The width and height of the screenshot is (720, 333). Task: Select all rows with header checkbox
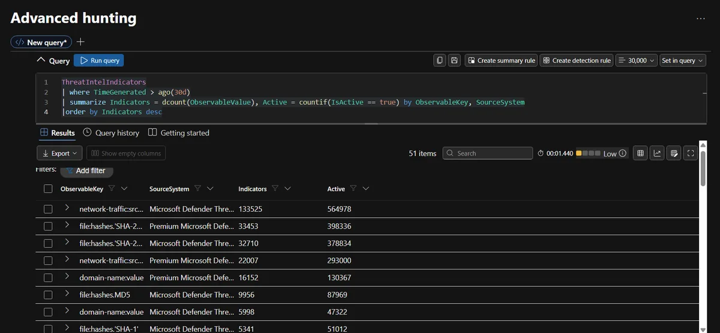[x=48, y=189]
